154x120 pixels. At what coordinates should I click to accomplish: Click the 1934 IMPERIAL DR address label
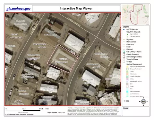pyautogui.click(x=34, y=55)
